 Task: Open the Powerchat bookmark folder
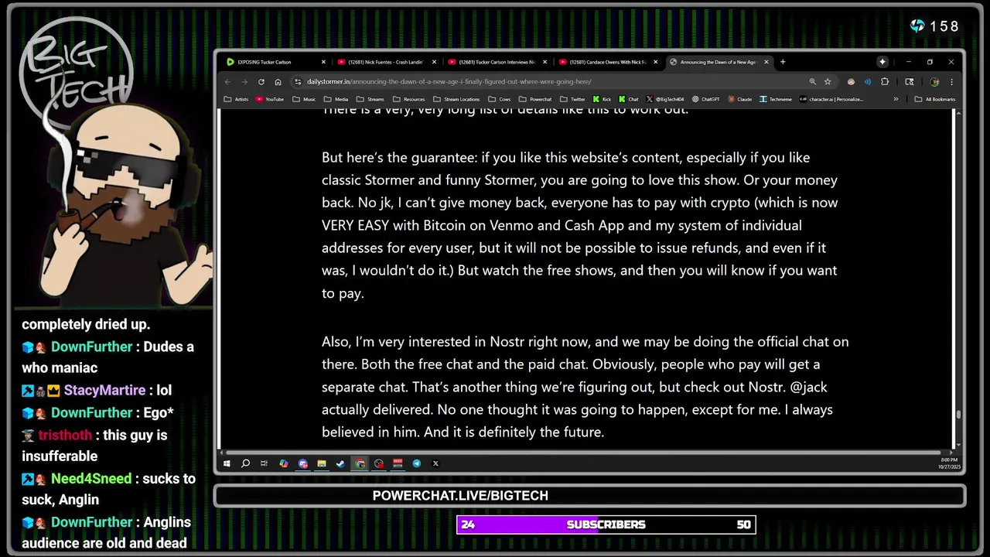pos(535,99)
